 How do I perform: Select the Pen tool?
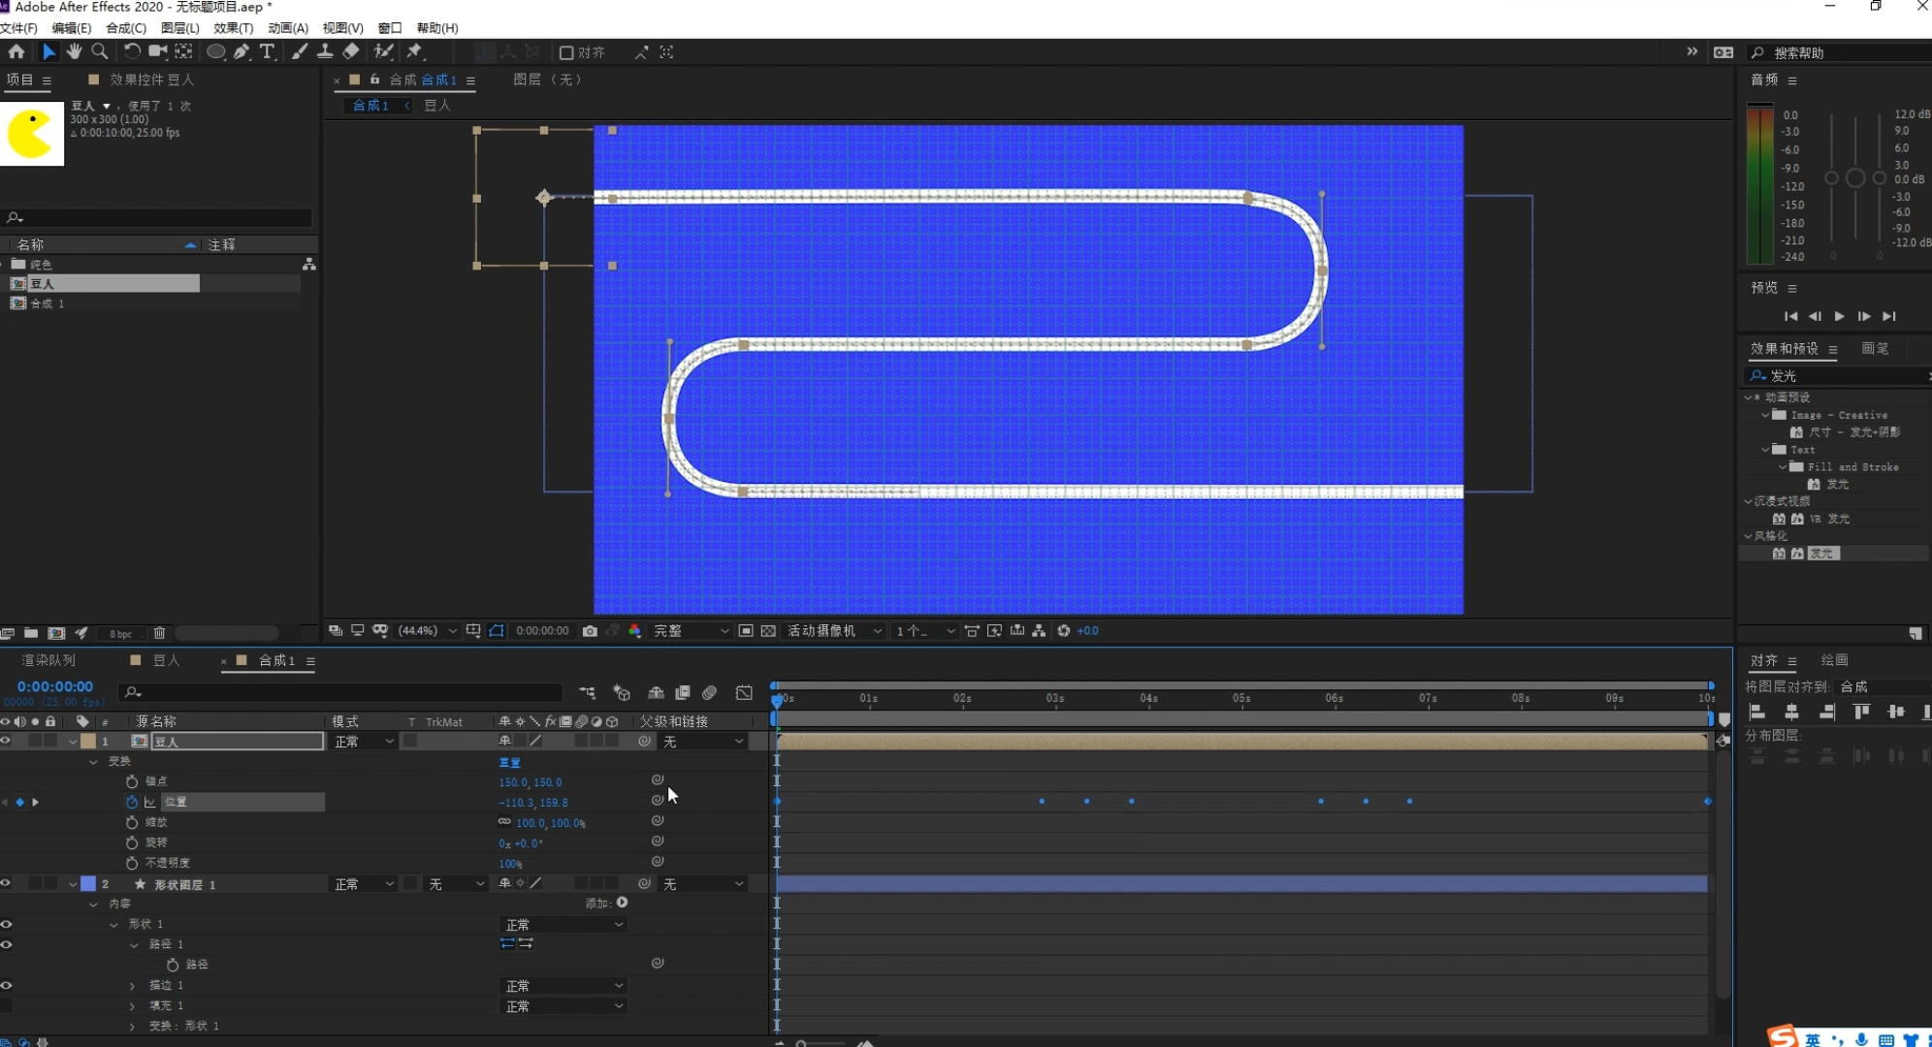click(x=241, y=51)
